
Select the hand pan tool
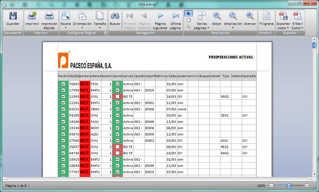(x=189, y=20)
